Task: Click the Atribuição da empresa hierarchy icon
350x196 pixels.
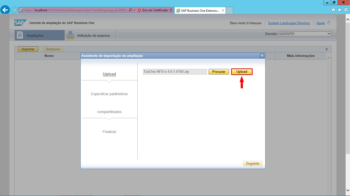Action: tap(70, 35)
